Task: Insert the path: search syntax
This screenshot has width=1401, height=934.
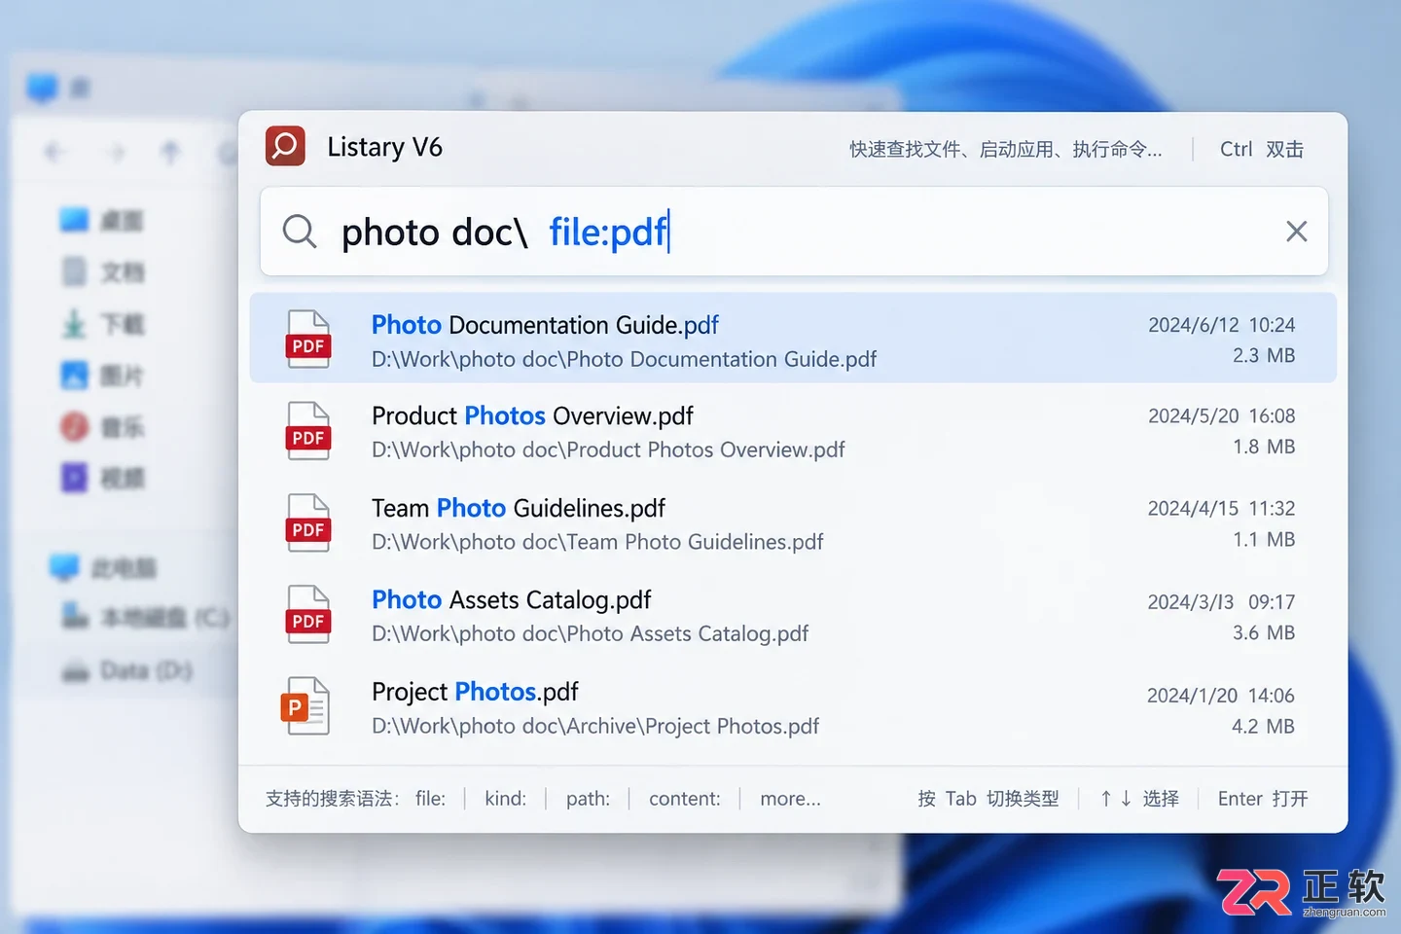Action: [x=588, y=799]
